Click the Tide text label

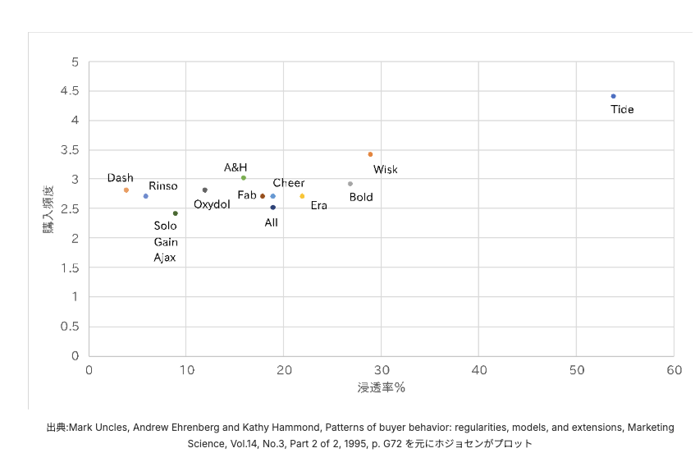click(x=622, y=109)
